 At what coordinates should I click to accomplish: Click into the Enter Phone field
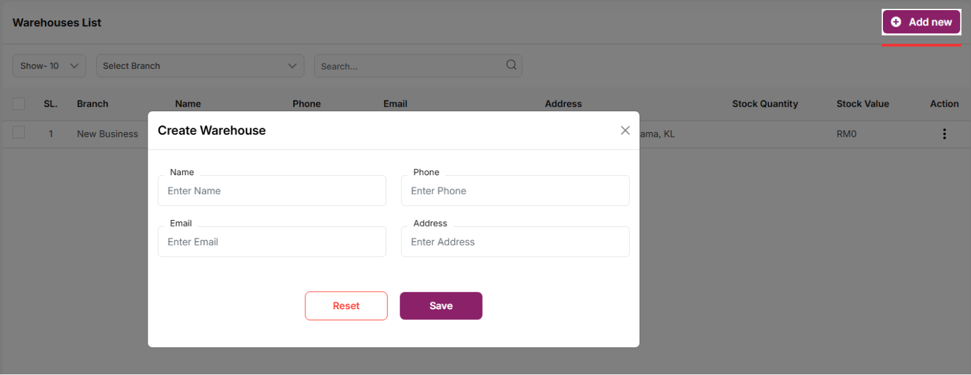(515, 191)
